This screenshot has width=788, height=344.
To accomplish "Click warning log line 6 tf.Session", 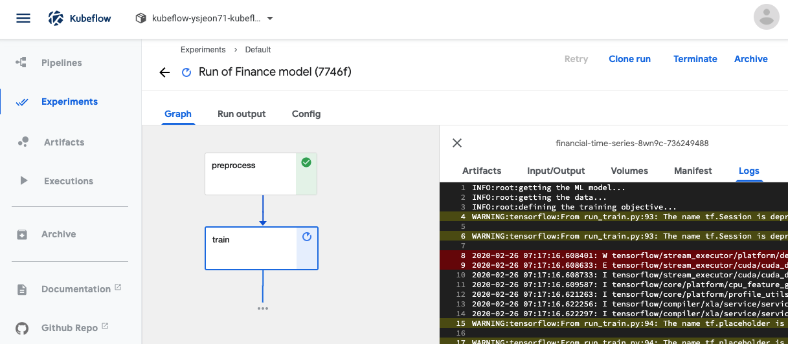I will click(x=614, y=236).
